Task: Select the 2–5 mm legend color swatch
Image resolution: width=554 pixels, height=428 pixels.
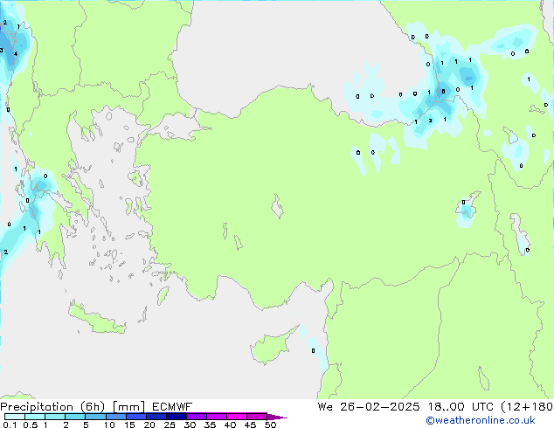Action: [75, 417]
